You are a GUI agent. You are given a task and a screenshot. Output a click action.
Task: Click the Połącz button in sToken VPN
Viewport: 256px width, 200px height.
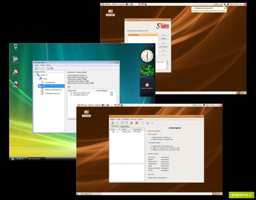point(163,35)
